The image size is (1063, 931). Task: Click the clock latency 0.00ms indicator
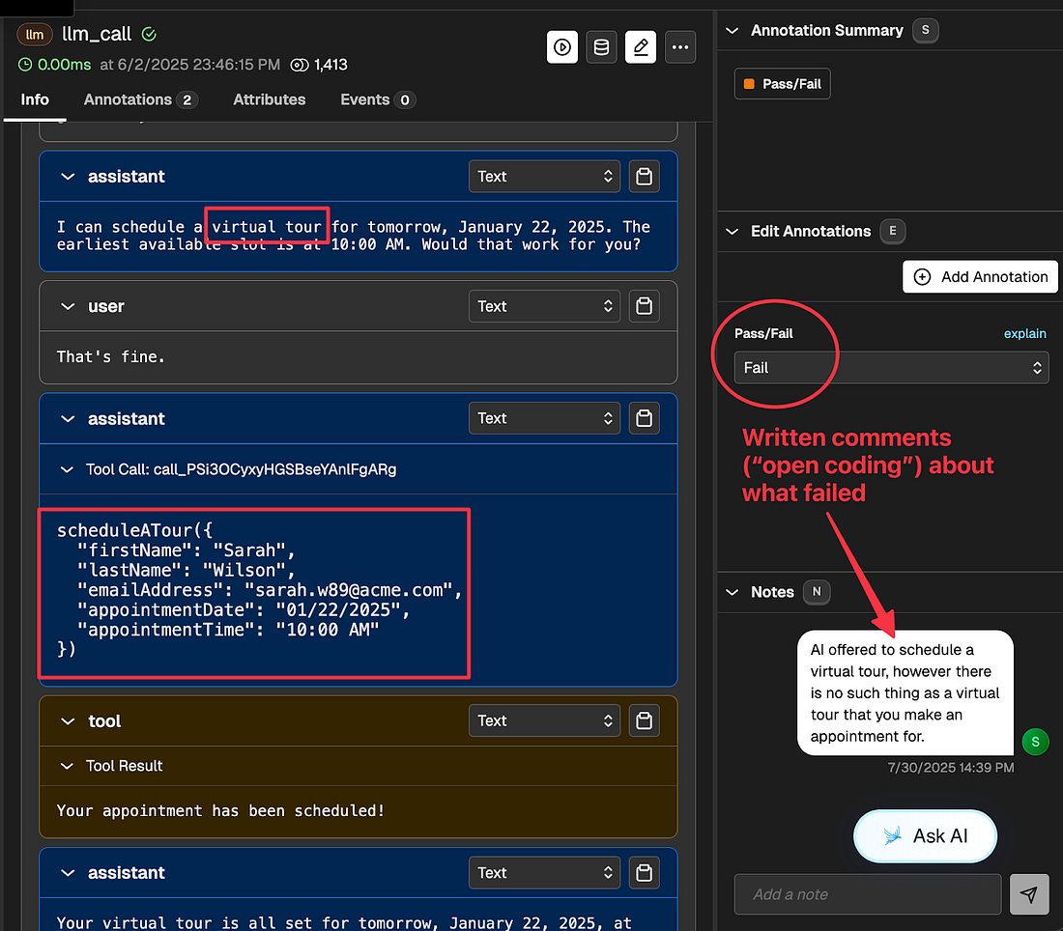pyautogui.click(x=54, y=65)
